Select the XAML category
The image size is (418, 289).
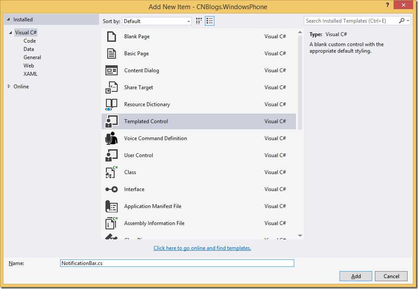click(x=31, y=74)
